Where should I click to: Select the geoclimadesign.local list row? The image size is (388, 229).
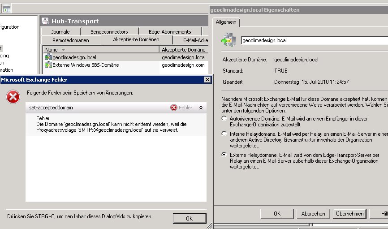(x=125, y=57)
